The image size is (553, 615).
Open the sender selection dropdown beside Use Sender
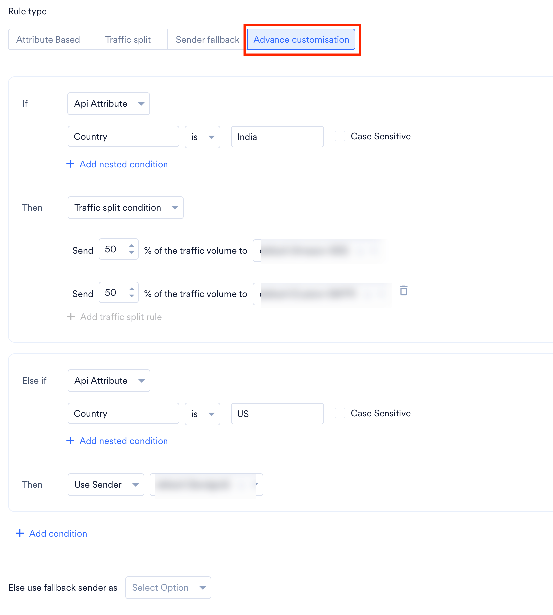coord(206,485)
